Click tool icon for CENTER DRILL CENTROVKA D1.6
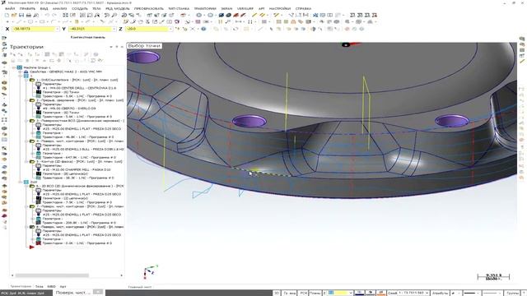This screenshot has height=296, width=527. [x=39, y=88]
